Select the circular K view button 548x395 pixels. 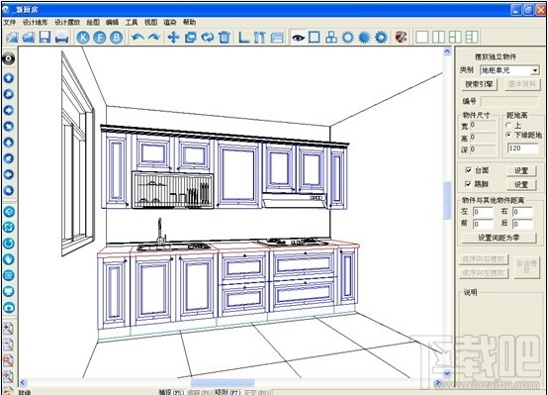point(83,37)
